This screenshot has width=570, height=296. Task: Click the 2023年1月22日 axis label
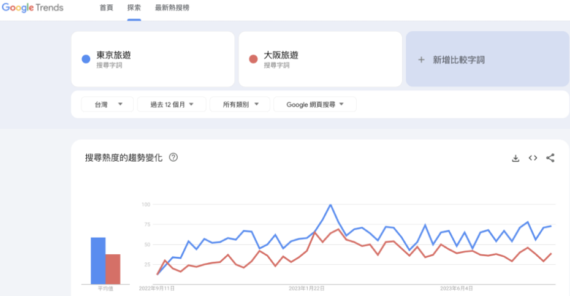(x=306, y=289)
